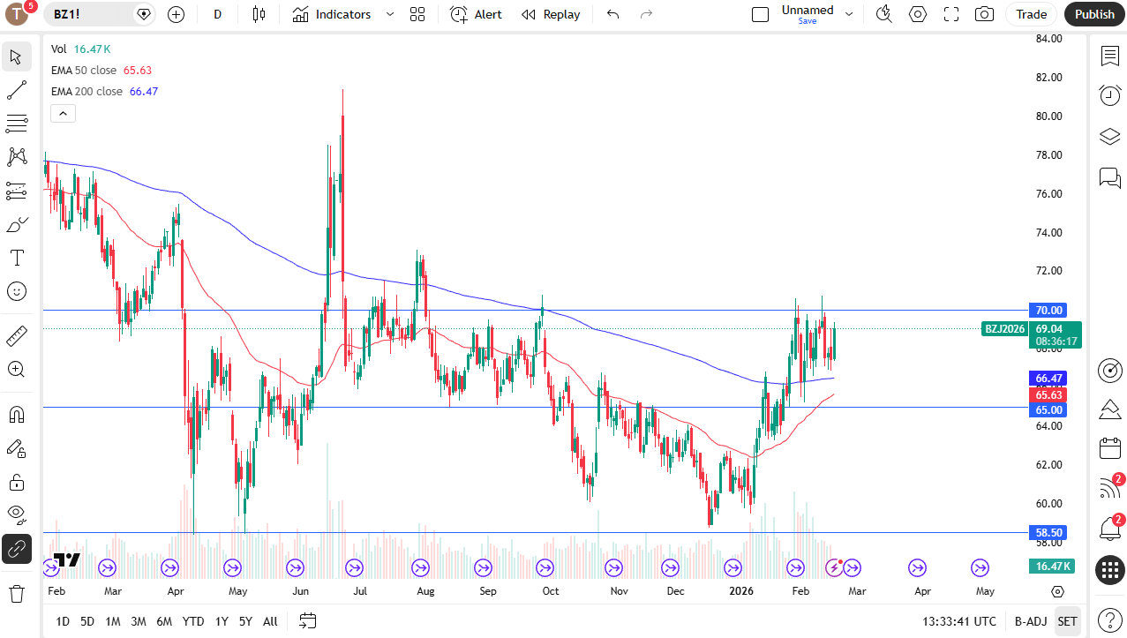This screenshot has width=1127, height=638.
Task: Undo the last chart action
Action: coord(613,14)
